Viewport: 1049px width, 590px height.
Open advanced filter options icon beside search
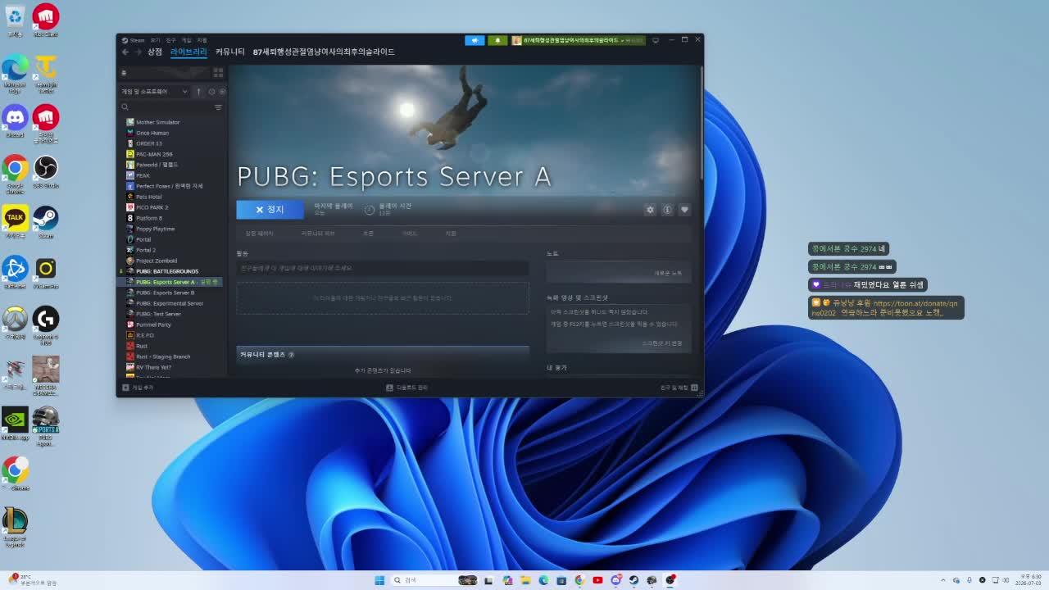(x=218, y=107)
